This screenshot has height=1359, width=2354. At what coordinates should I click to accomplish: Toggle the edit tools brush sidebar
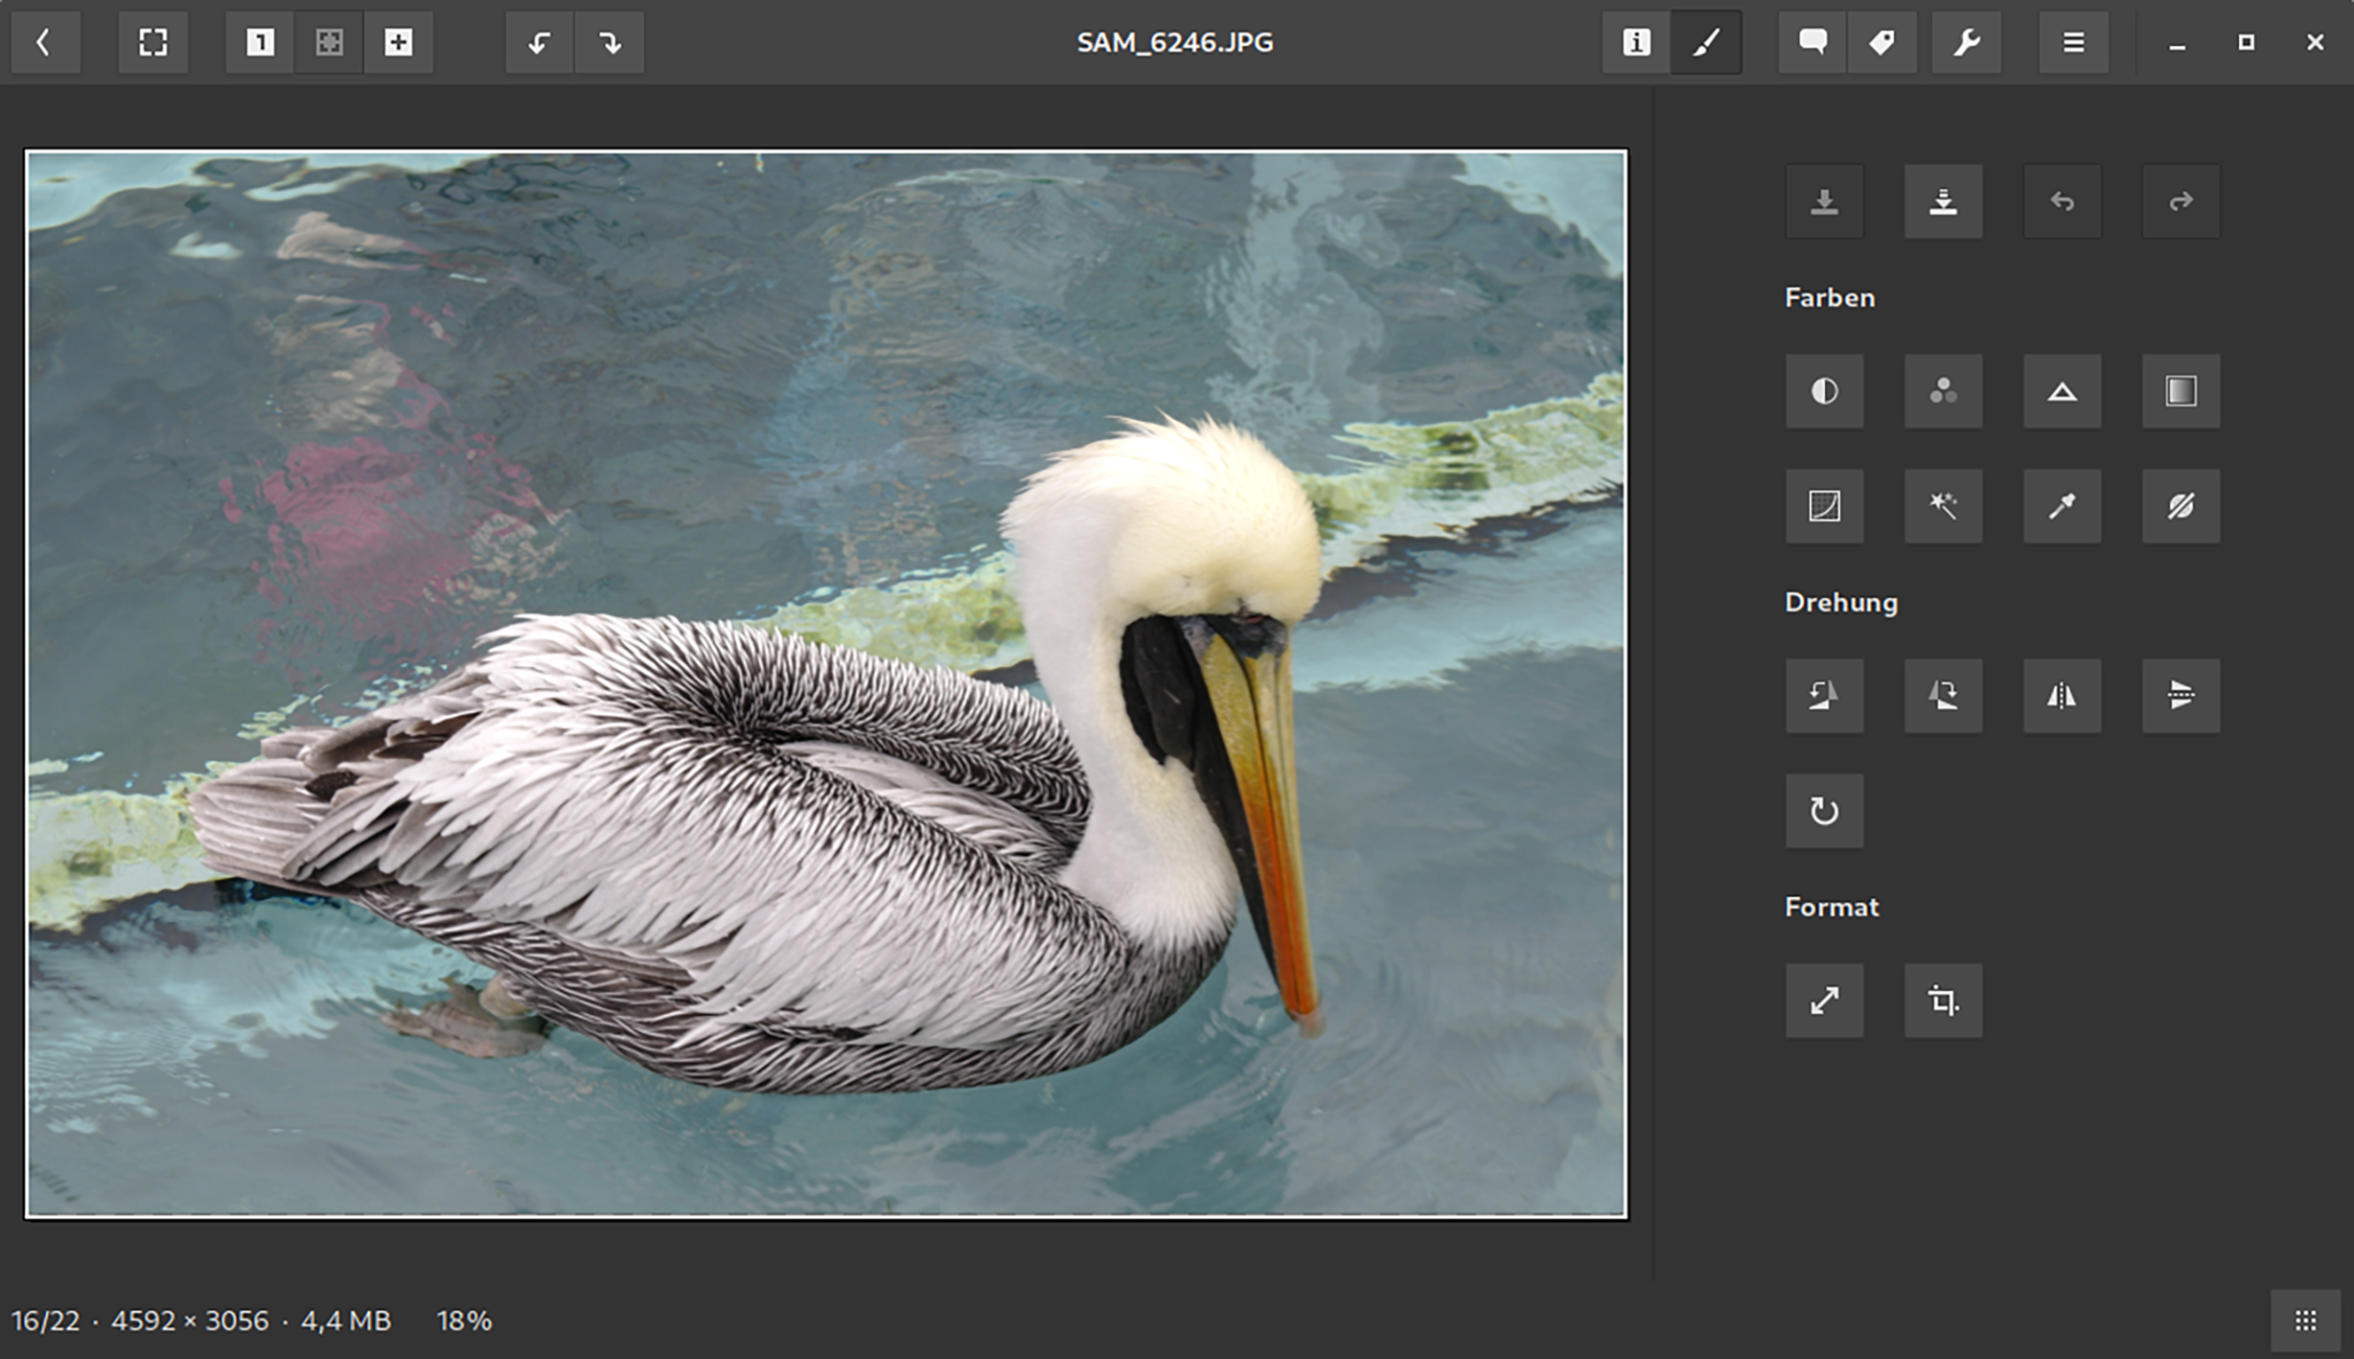1706,42
